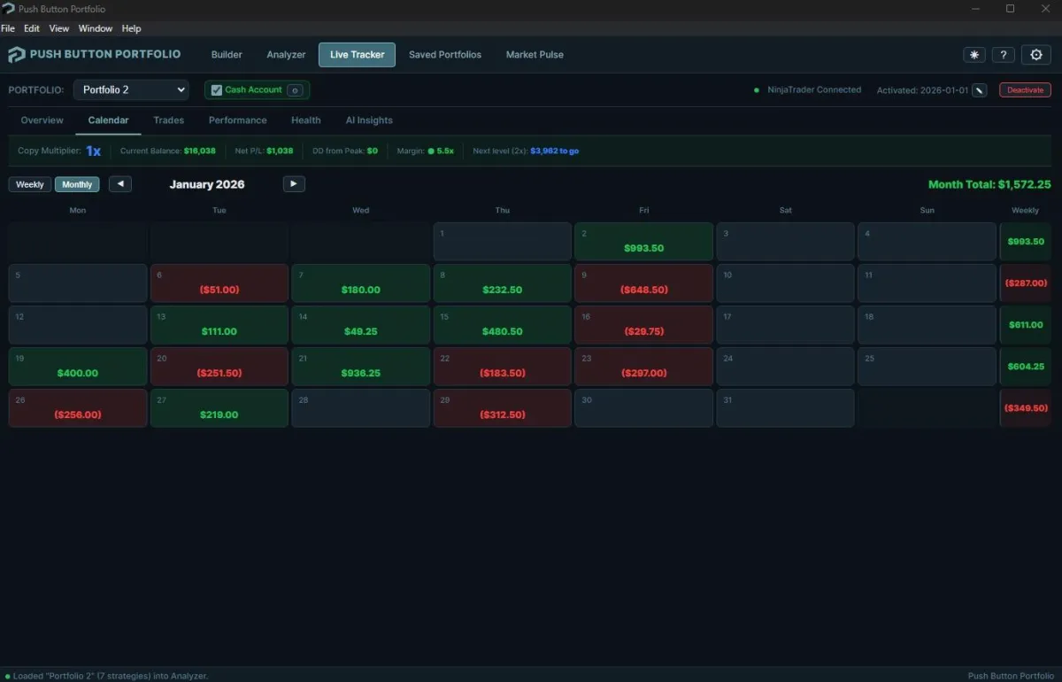
Task: Click the 1x Copy Multiplier value
Action: [93, 151]
